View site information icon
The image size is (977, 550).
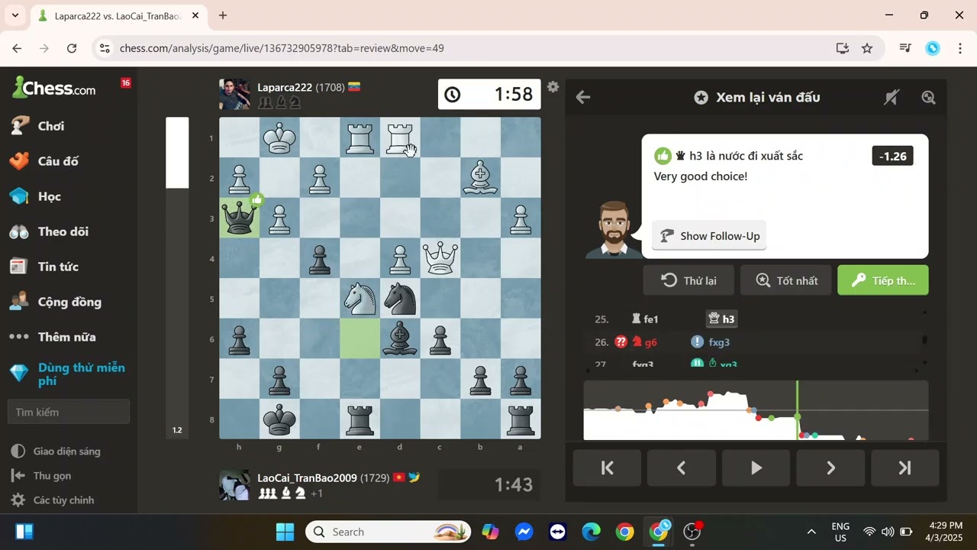pos(105,48)
